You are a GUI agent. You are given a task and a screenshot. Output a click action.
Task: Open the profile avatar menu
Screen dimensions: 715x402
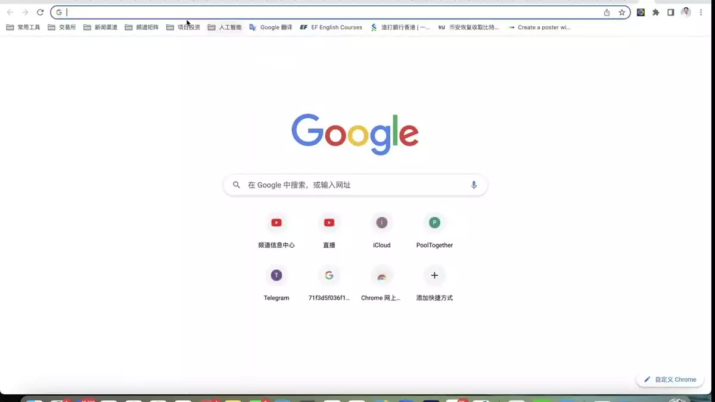coord(686,13)
